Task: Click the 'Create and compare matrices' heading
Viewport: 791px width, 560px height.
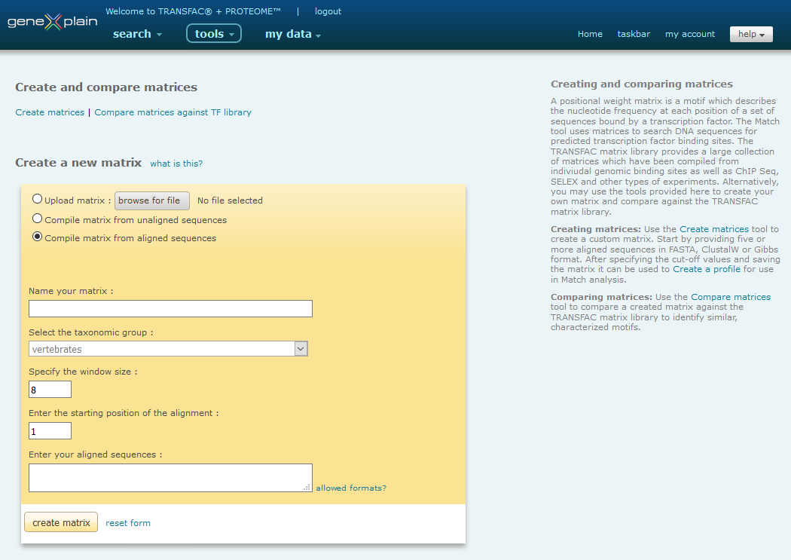Action: point(106,87)
